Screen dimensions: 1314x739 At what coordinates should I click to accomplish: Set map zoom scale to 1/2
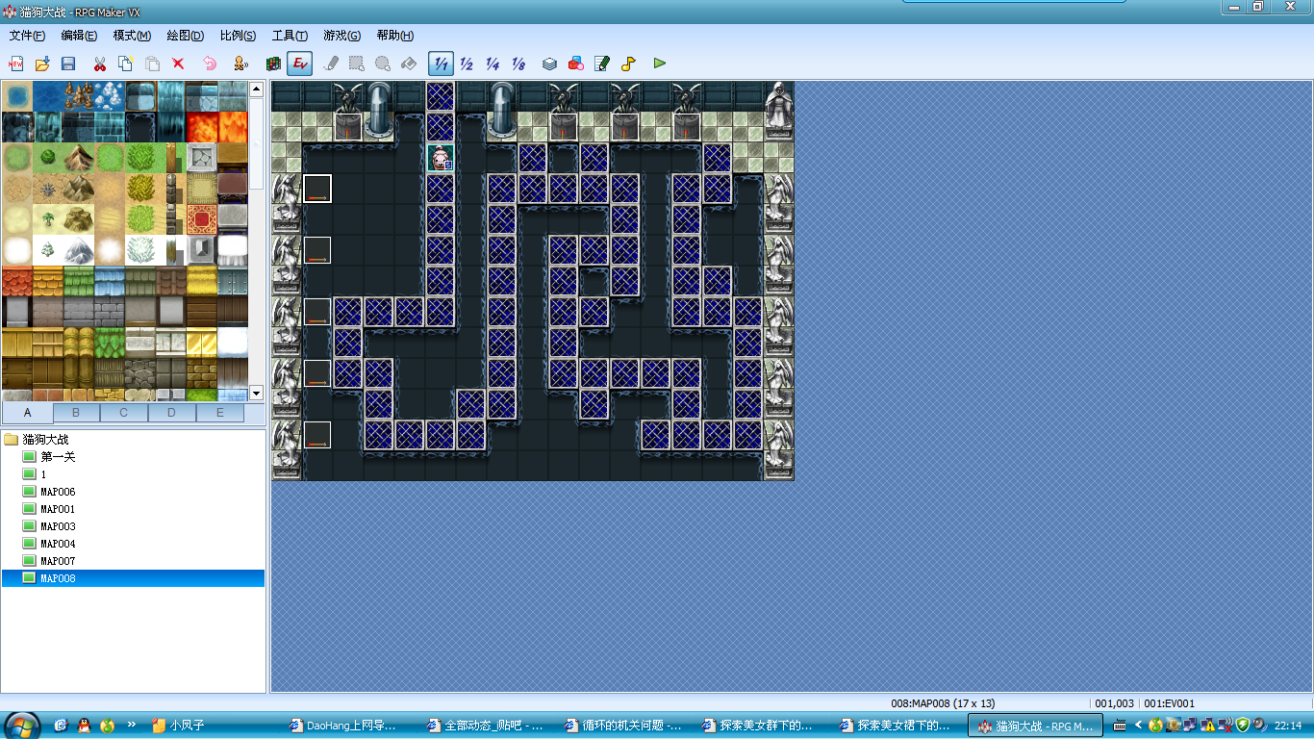(x=467, y=64)
